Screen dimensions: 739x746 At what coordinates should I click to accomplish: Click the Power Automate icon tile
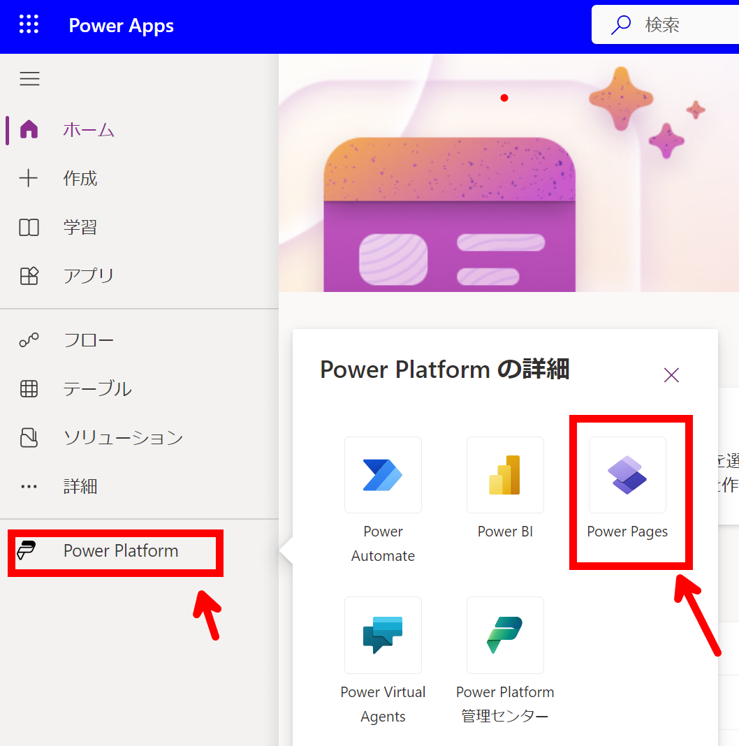pos(383,475)
